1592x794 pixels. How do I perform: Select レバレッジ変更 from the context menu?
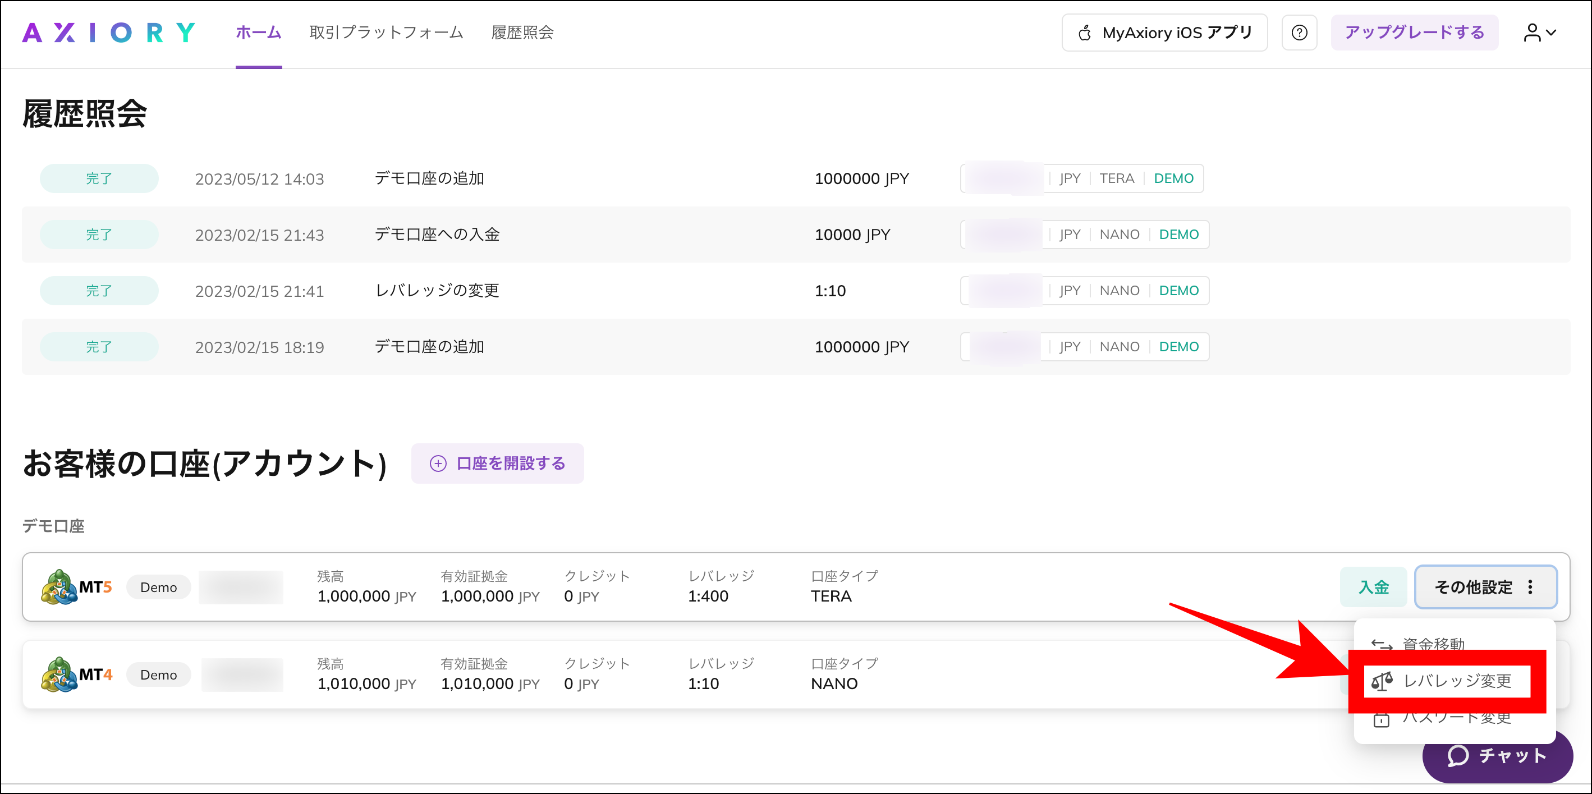pyautogui.click(x=1456, y=682)
